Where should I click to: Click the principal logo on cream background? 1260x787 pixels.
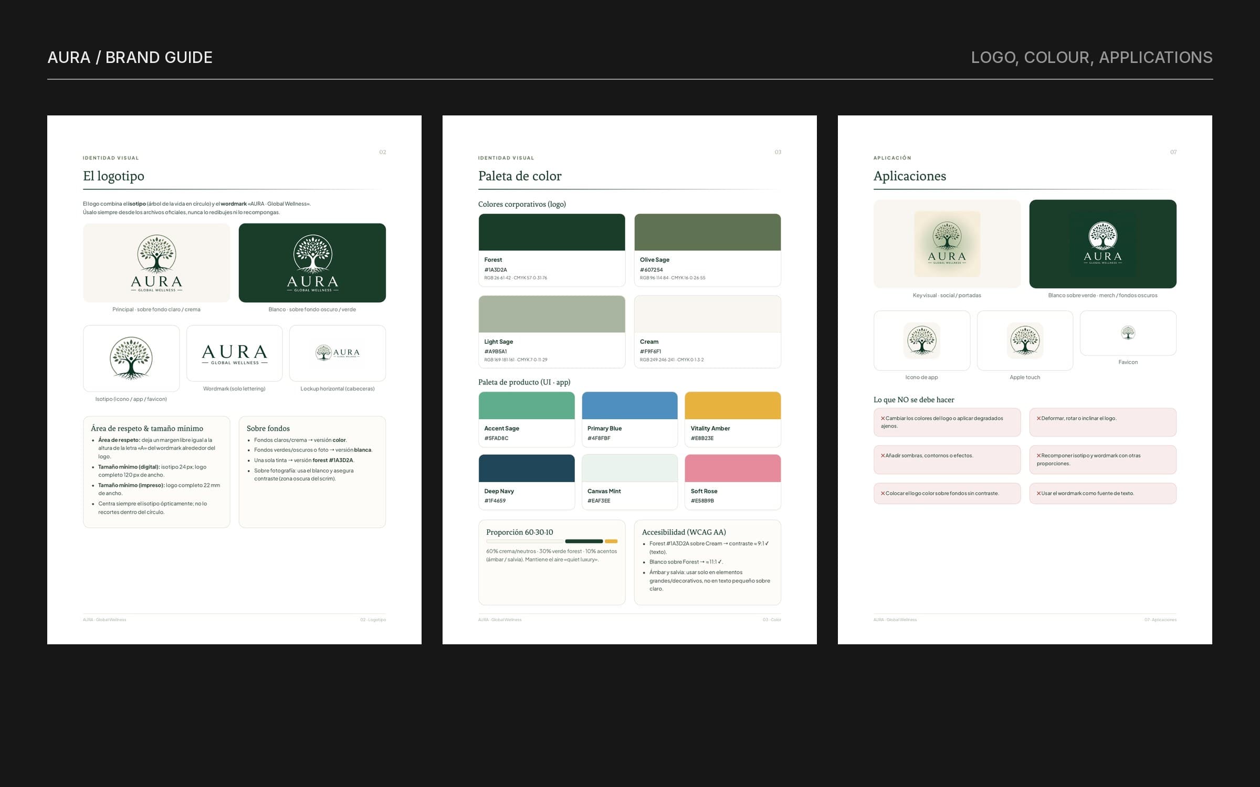point(156,263)
